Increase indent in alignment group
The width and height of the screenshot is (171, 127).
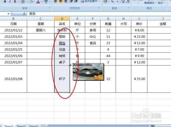(76, 1)
